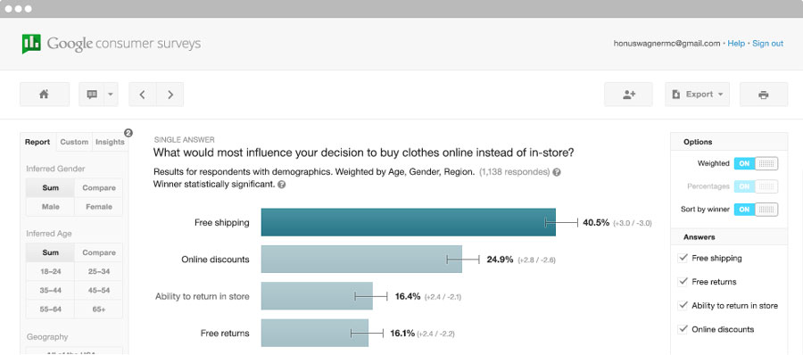The image size is (803, 355).
Task: Click help icon beside statistically significant
Action: [282, 185]
